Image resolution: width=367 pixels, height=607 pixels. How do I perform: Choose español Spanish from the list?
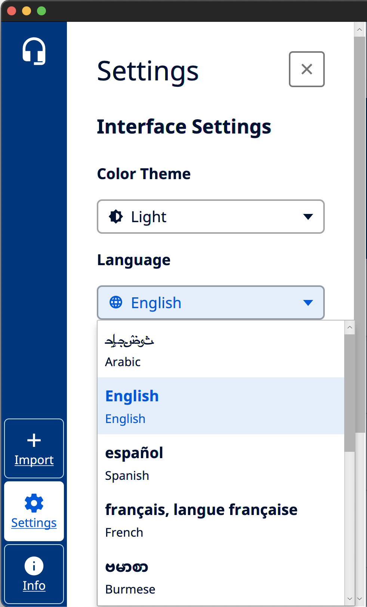pos(221,463)
